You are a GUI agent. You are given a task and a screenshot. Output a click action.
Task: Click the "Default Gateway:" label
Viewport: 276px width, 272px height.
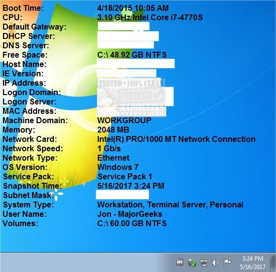(x=35, y=27)
